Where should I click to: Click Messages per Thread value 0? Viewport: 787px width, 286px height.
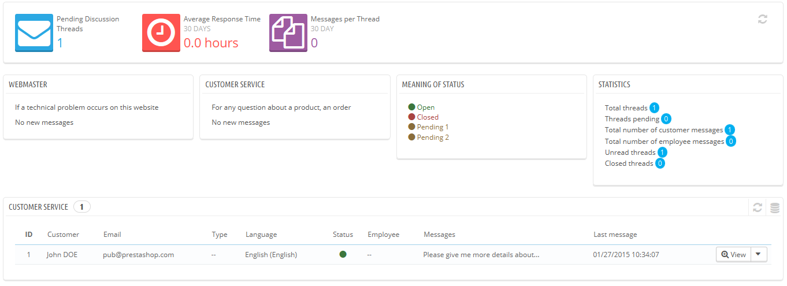(x=314, y=43)
